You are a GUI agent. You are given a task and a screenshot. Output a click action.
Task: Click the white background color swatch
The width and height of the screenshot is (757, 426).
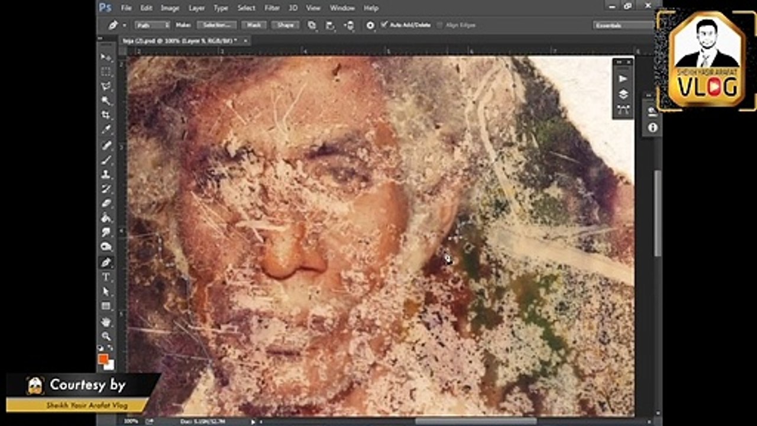point(110,365)
